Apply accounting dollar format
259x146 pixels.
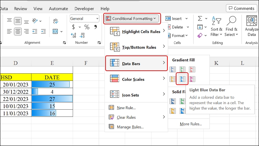click(x=73, y=27)
